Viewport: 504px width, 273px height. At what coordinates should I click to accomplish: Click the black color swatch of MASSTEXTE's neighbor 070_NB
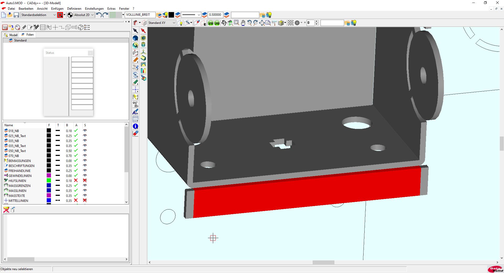(49, 156)
